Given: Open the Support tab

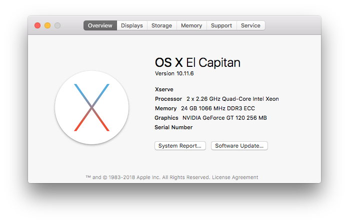Looking at the screenshot, I should [x=221, y=25].
